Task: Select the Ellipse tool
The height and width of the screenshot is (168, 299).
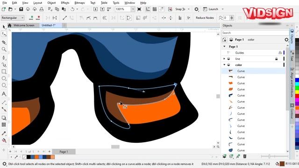Action: (4, 78)
